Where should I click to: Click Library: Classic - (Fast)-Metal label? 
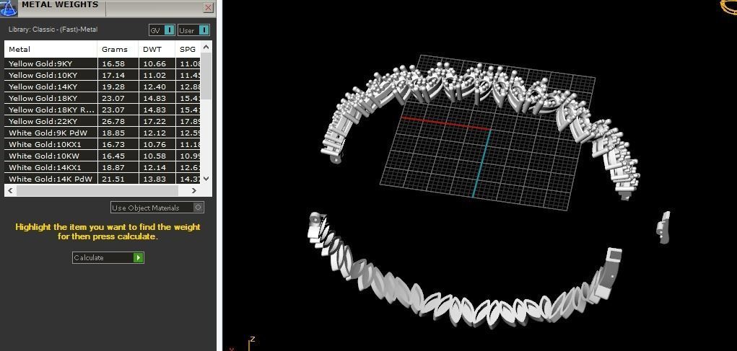[53, 30]
